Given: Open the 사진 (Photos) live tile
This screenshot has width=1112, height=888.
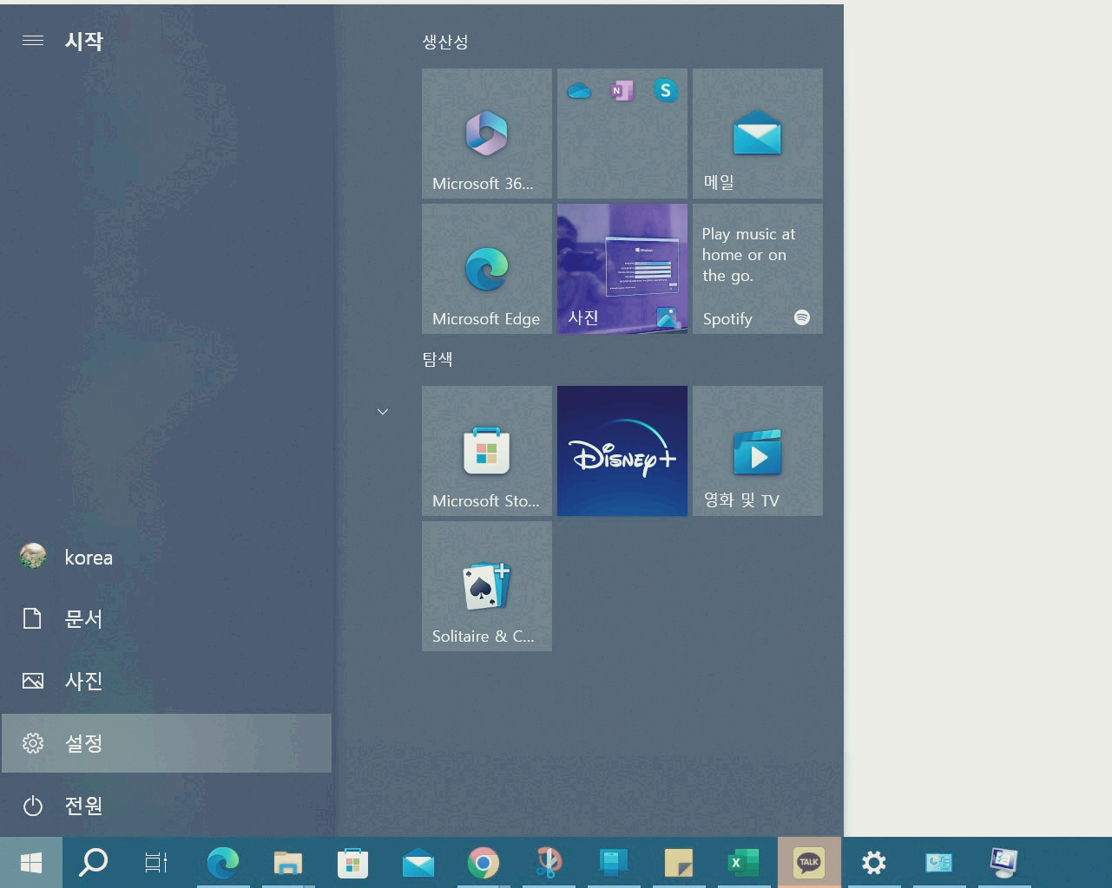Looking at the screenshot, I should [x=622, y=269].
